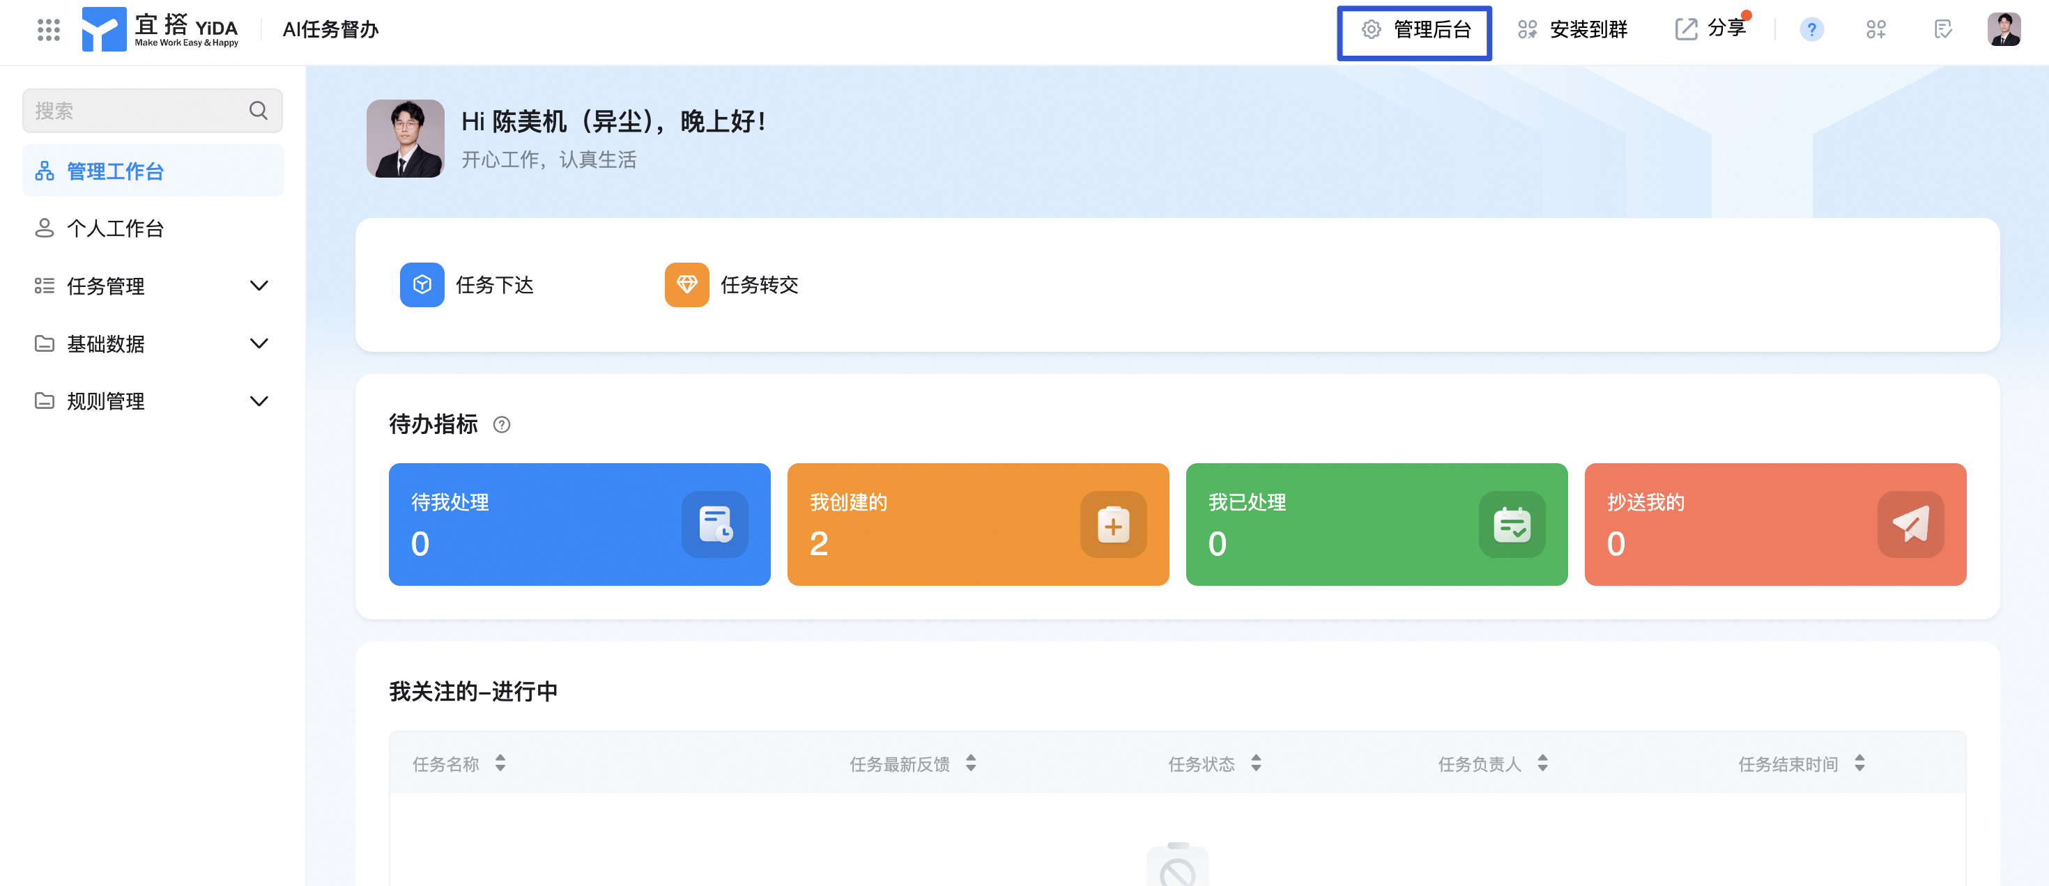Image resolution: width=2049 pixels, height=886 pixels.
Task: Click the 管理工作台 org icon
Action: click(x=45, y=171)
